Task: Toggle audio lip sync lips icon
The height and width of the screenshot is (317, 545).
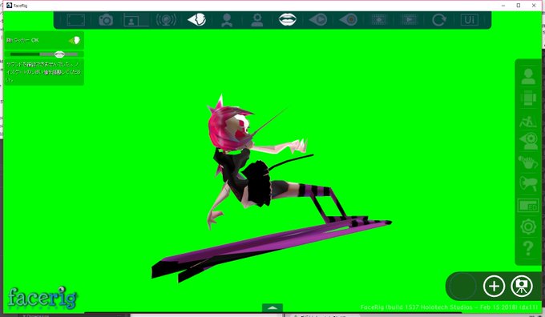Action: [288, 19]
